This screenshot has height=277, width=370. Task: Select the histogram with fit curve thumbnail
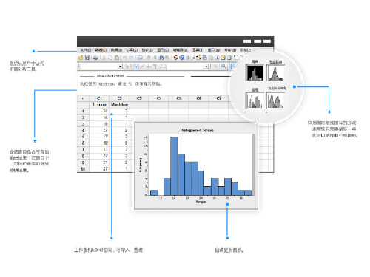(275, 72)
